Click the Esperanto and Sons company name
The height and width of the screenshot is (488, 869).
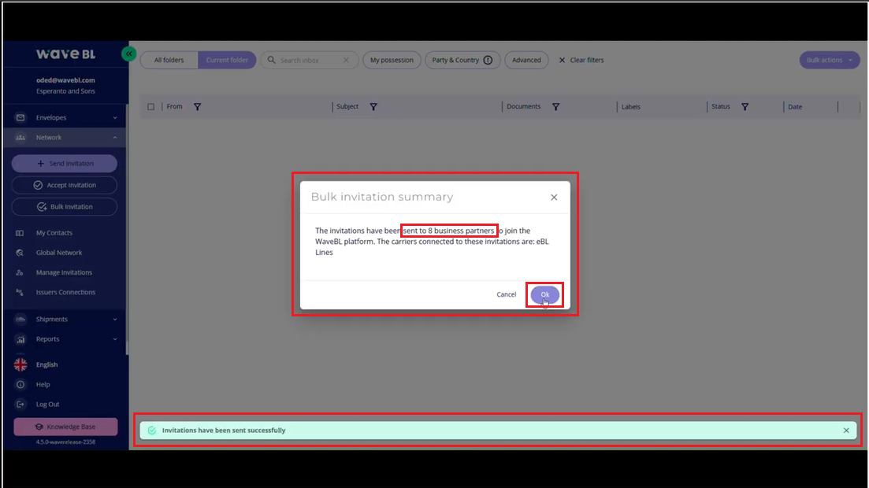click(65, 91)
